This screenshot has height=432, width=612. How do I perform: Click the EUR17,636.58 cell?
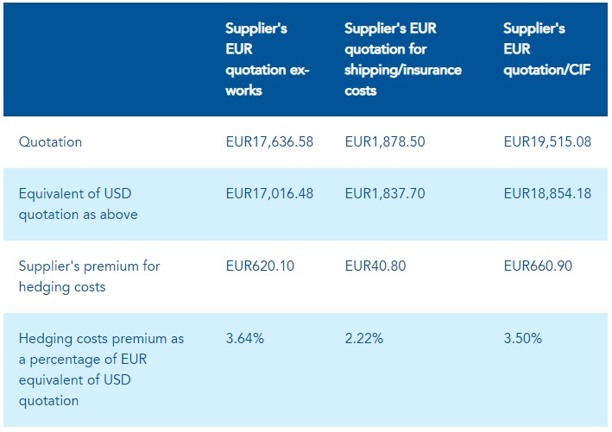point(269,142)
